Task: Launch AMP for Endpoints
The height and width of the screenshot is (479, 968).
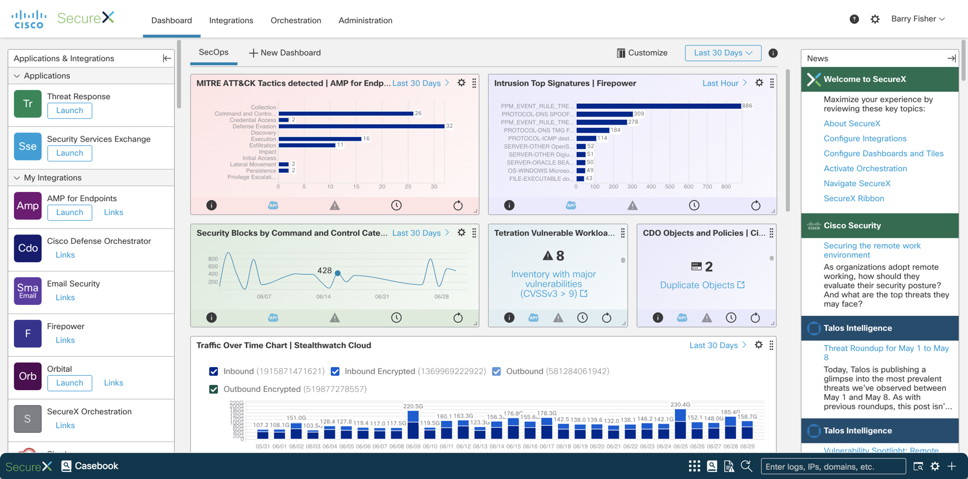Action: click(70, 213)
